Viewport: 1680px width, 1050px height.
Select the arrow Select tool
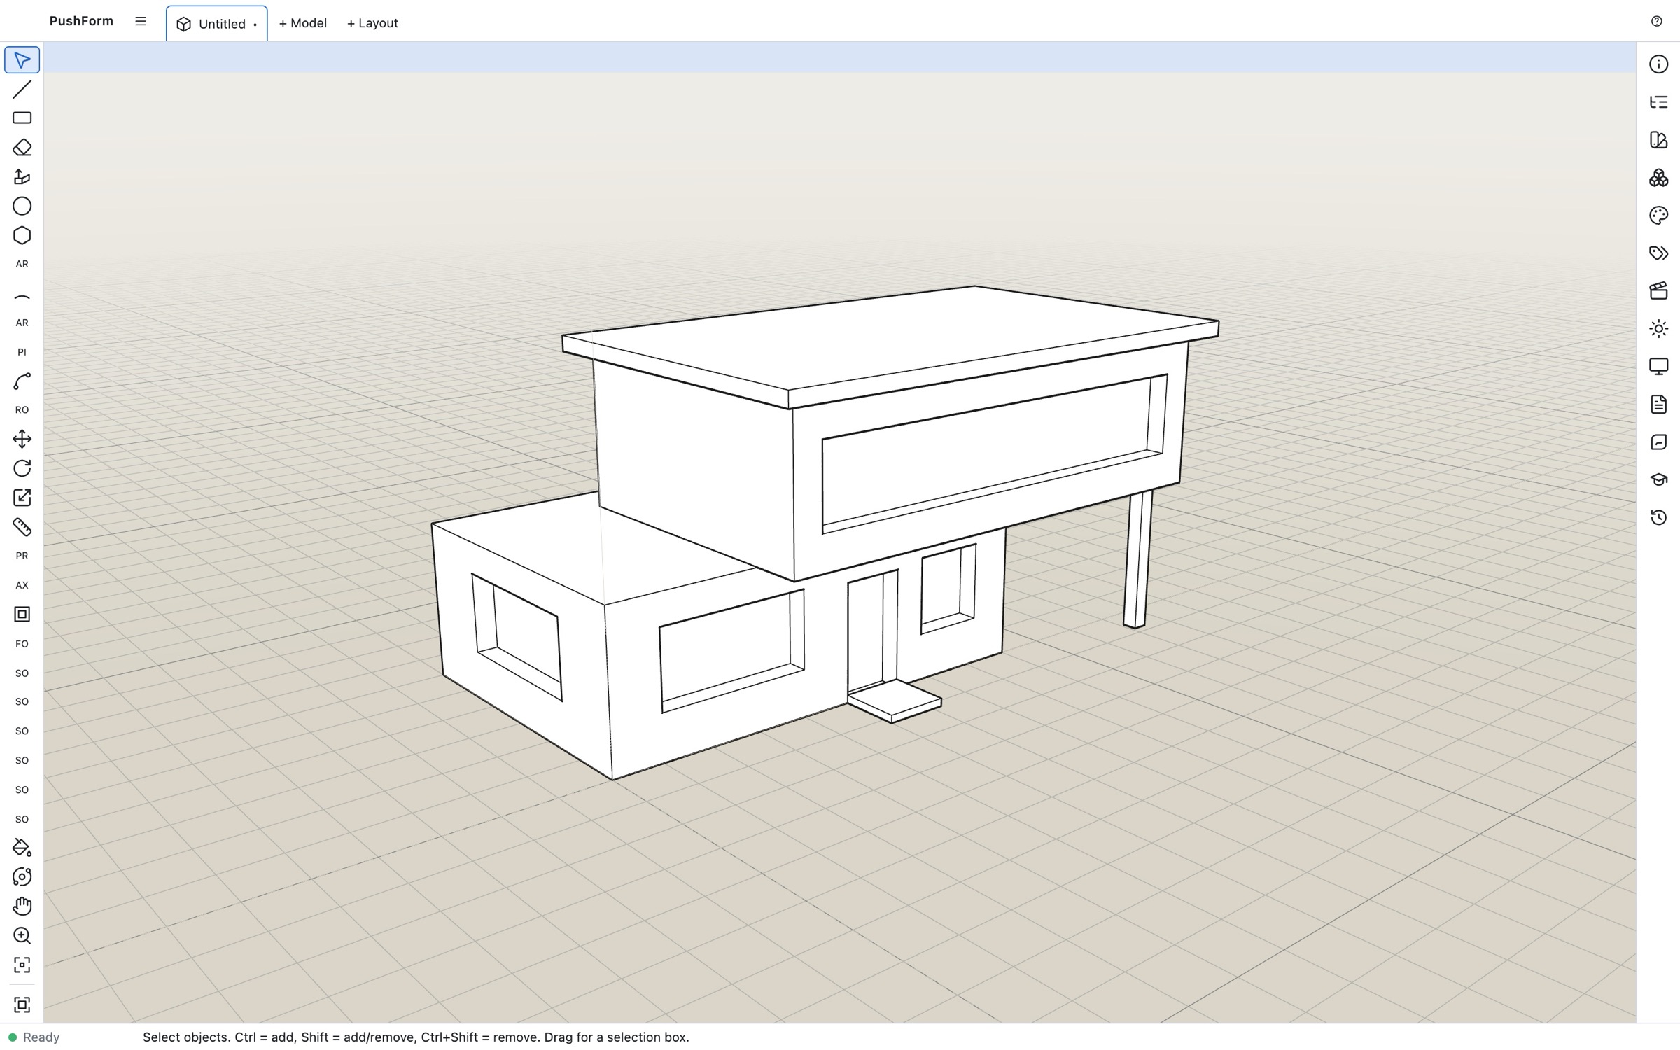(x=22, y=60)
